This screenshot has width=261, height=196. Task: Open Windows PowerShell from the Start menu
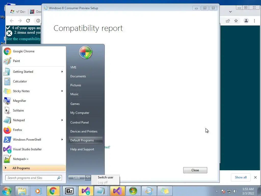(x=34, y=140)
